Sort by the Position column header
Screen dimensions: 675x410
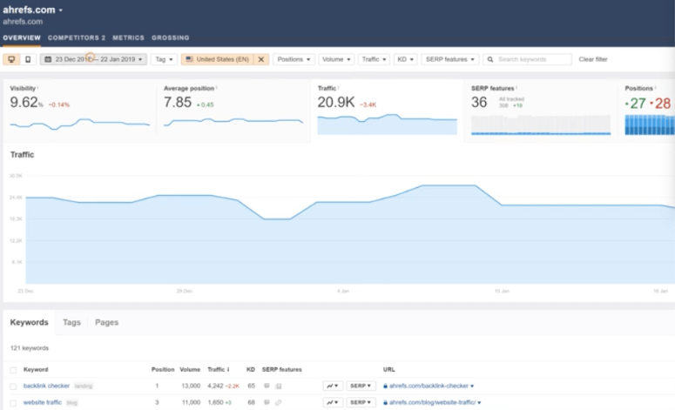163,370
